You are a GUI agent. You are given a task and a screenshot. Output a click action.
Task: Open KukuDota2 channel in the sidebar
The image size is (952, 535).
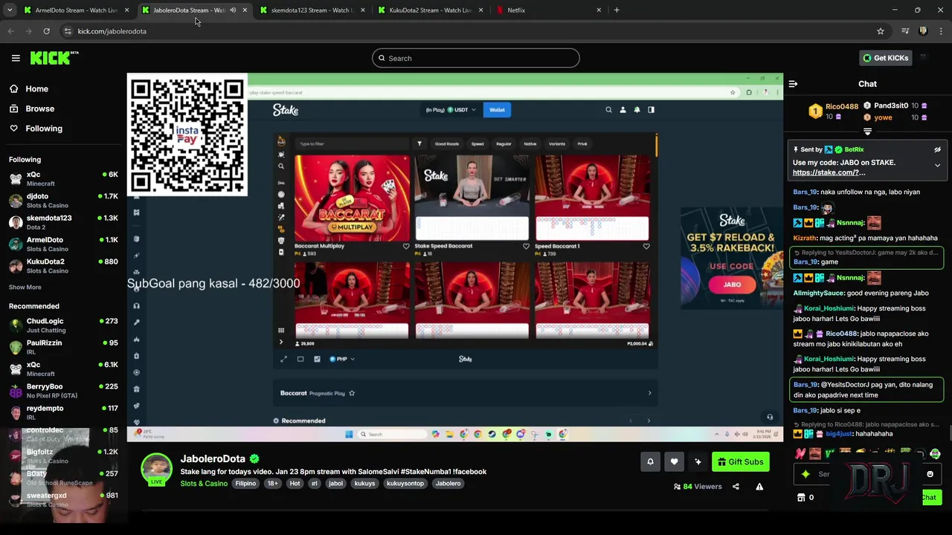tap(63, 266)
